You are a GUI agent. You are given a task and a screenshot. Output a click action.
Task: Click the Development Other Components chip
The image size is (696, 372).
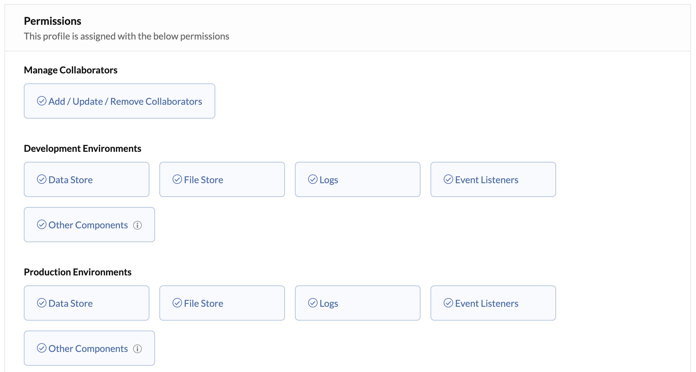tap(89, 225)
